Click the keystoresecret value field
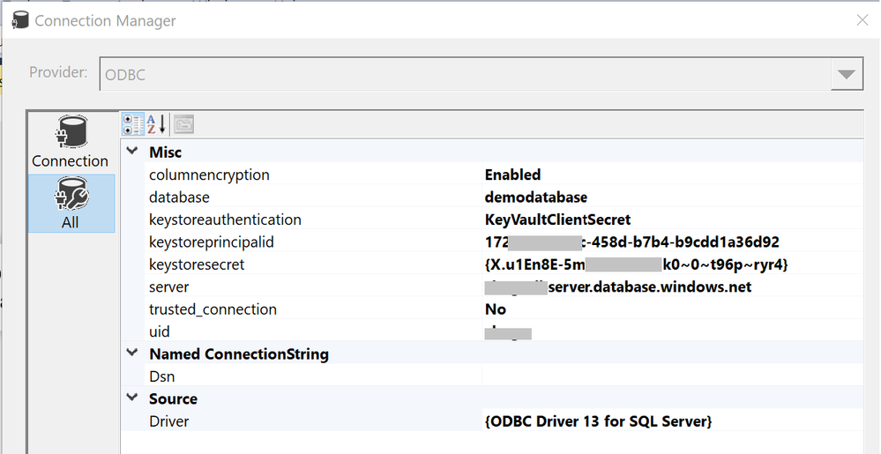The height and width of the screenshot is (454, 881). (636, 264)
